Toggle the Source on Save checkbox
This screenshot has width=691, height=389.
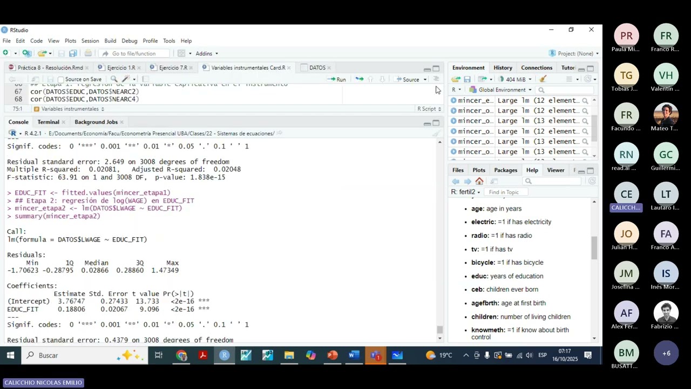(x=61, y=79)
